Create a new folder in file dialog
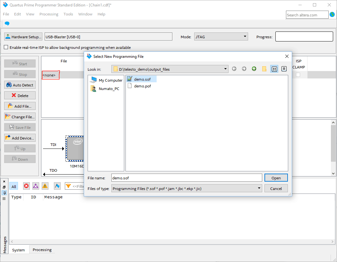Viewport: 337px width, 262px height. [264, 69]
